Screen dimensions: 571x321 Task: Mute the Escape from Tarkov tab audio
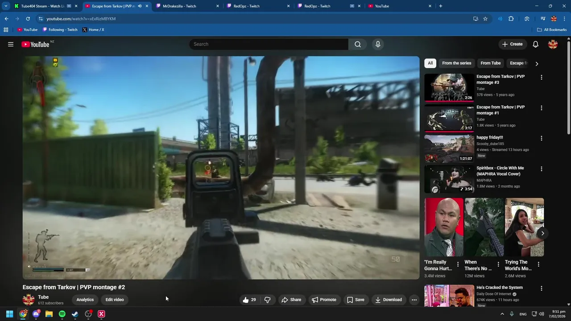click(140, 6)
